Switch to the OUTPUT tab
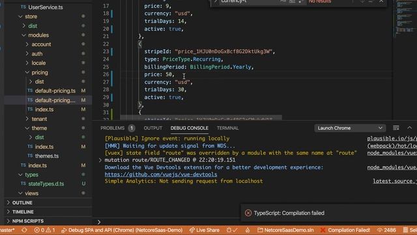Viewport: 417px width, 235px height. pyautogui.click(x=153, y=128)
